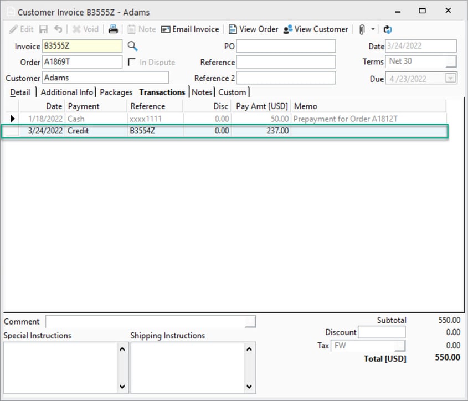Open the invoice search magnifier
This screenshot has width=468, height=401.
tap(131, 46)
